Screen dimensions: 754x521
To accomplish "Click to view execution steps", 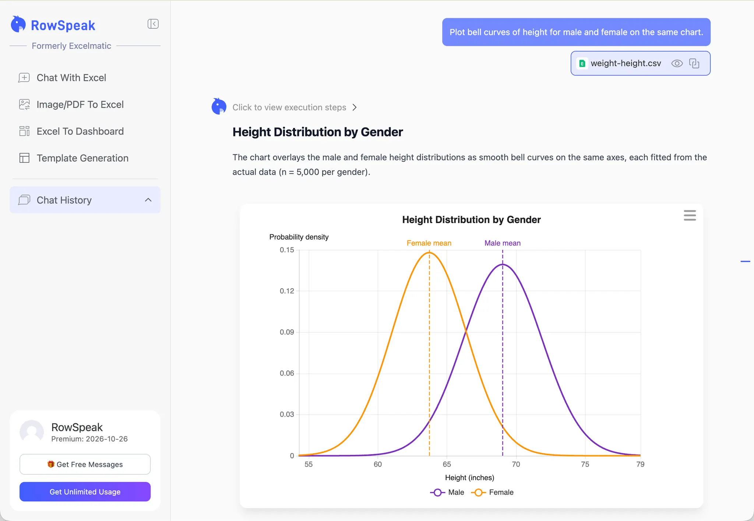I will (x=289, y=107).
